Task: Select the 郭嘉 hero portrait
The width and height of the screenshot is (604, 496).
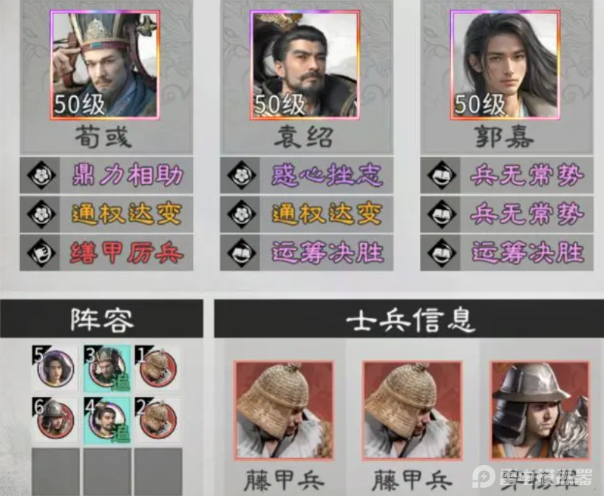Action: pyautogui.click(x=505, y=65)
